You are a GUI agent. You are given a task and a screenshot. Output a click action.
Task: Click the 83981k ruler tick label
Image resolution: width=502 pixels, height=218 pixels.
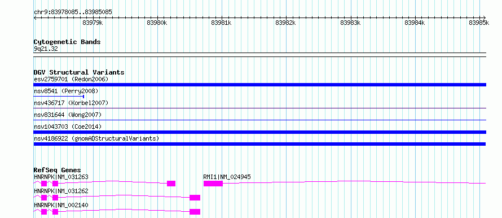[221, 23]
